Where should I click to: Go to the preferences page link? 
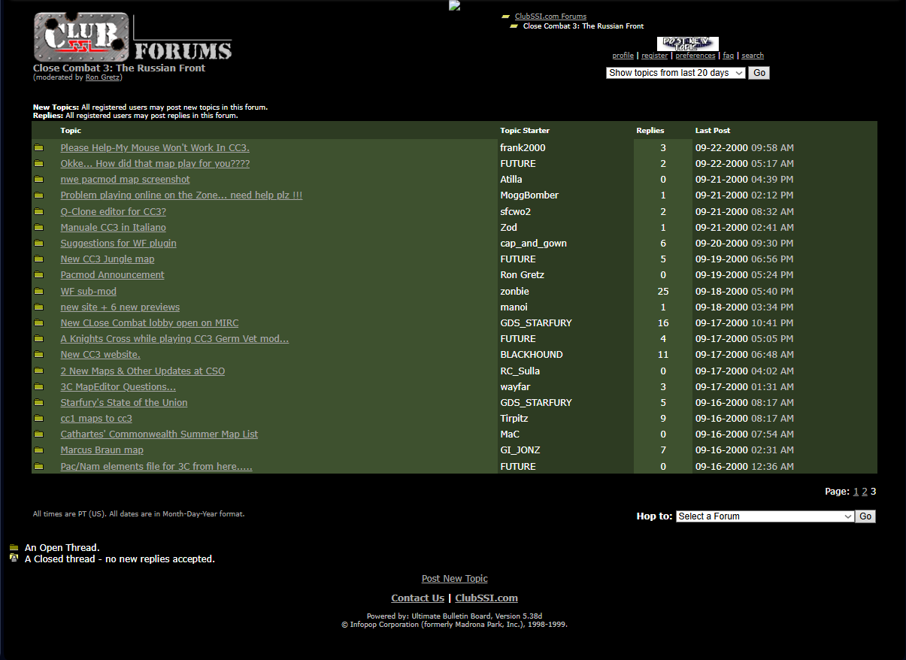(695, 56)
